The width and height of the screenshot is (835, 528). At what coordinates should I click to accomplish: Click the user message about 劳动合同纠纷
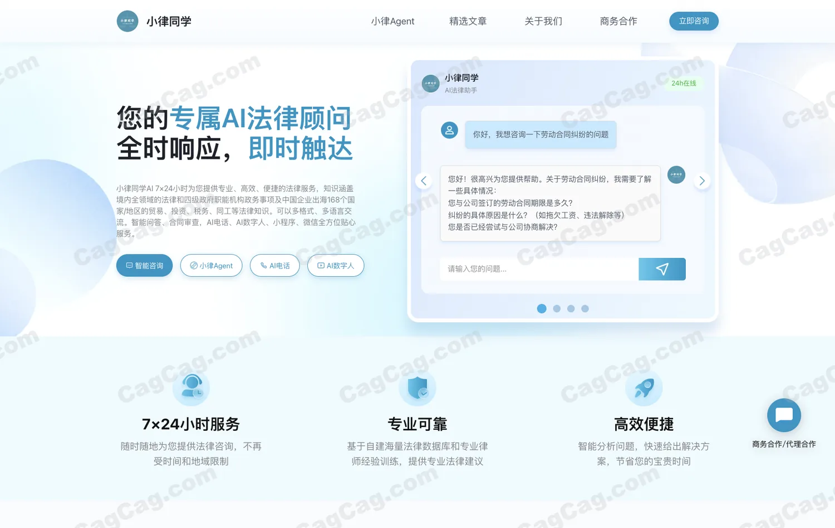tap(541, 135)
